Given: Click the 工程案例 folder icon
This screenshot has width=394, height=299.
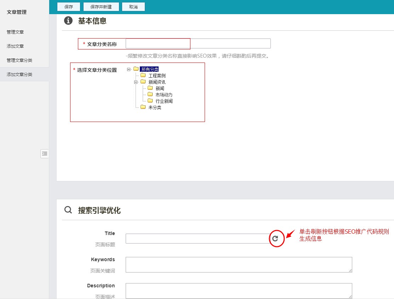Looking at the screenshot, I should [x=143, y=75].
